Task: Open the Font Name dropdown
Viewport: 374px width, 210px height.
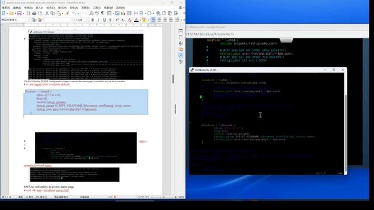Action: [72, 20]
